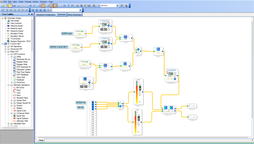Check input channel 4 checkbox
Image resolution: width=254 pixels, height=144 pixels.
[93, 111]
